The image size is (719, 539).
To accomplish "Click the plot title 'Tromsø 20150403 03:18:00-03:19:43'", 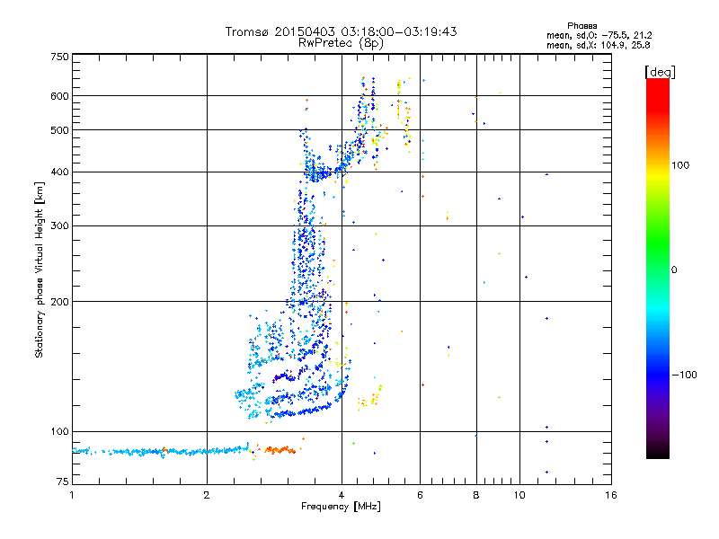I will pyautogui.click(x=341, y=31).
